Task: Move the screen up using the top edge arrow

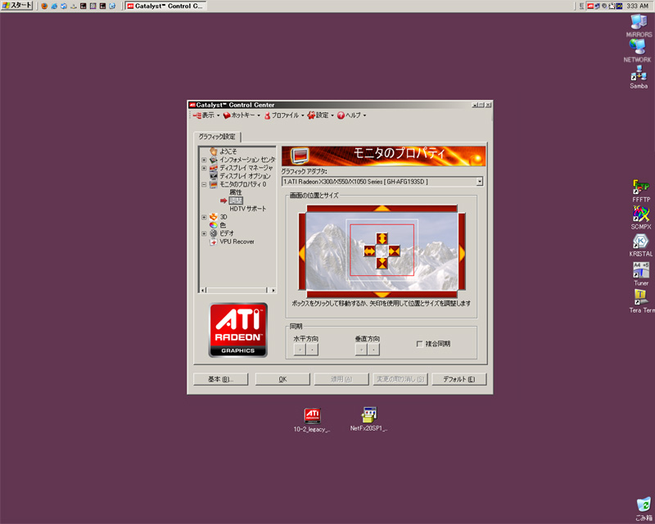Action: (x=381, y=208)
